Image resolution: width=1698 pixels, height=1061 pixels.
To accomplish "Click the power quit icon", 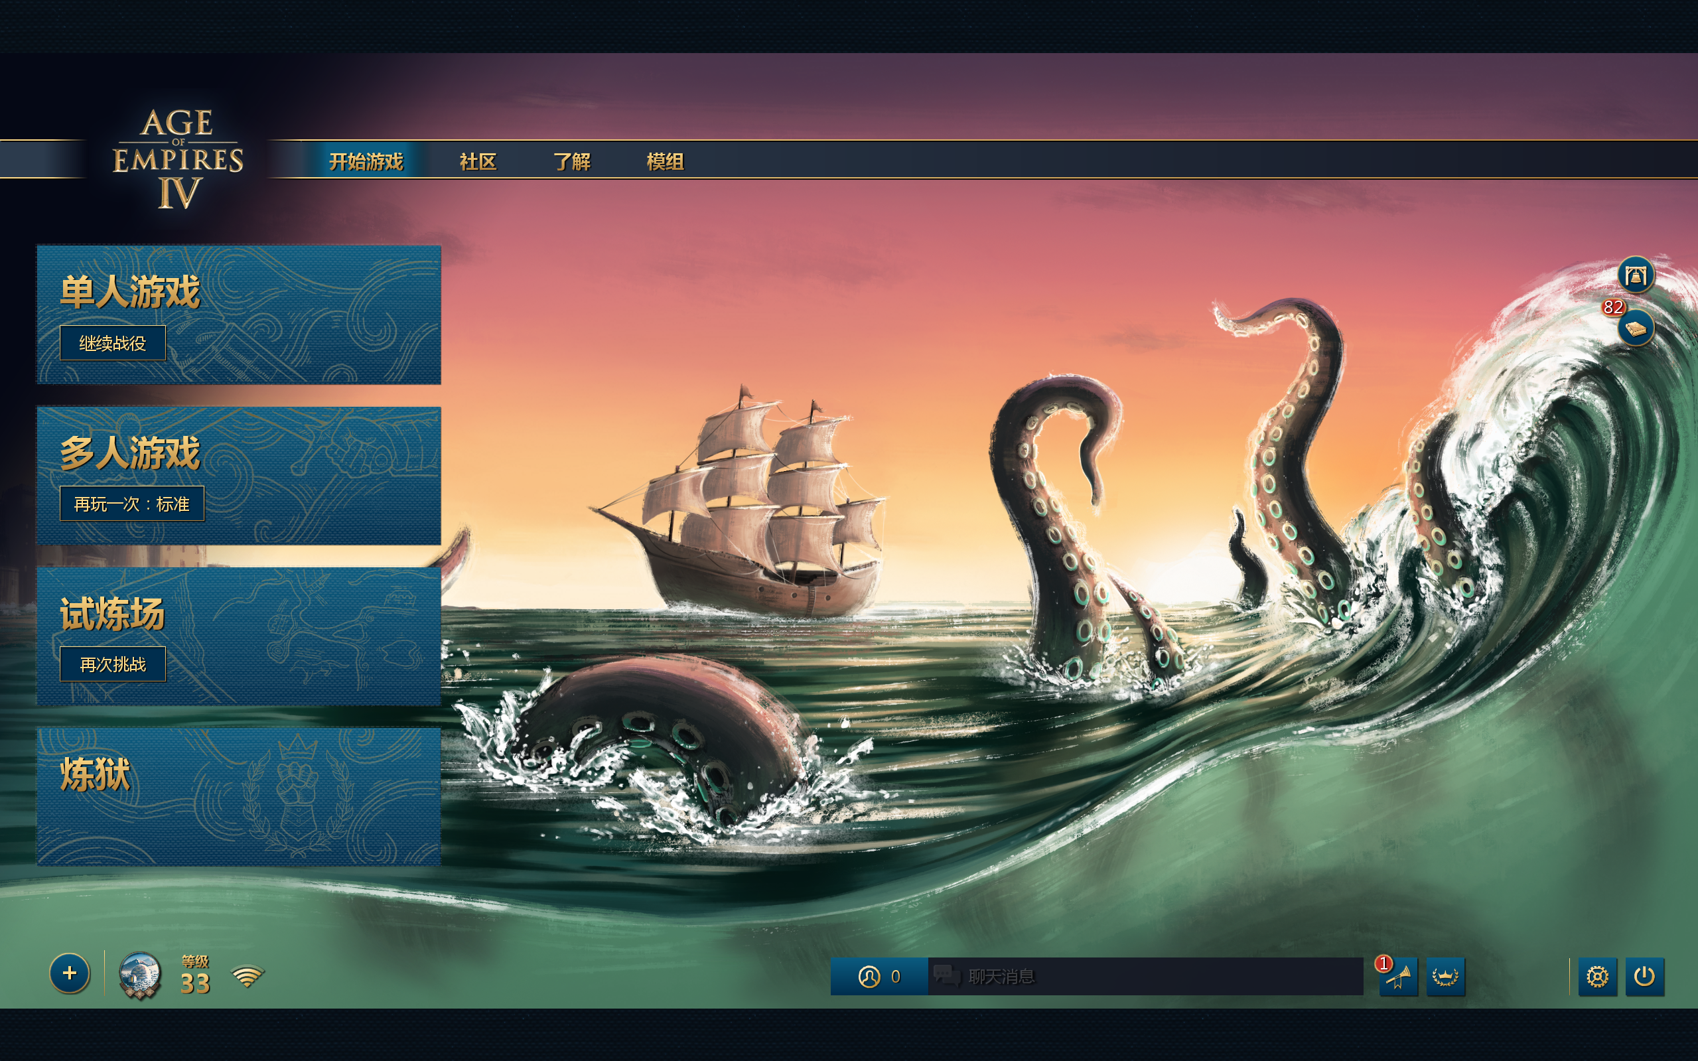I will click(1645, 977).
